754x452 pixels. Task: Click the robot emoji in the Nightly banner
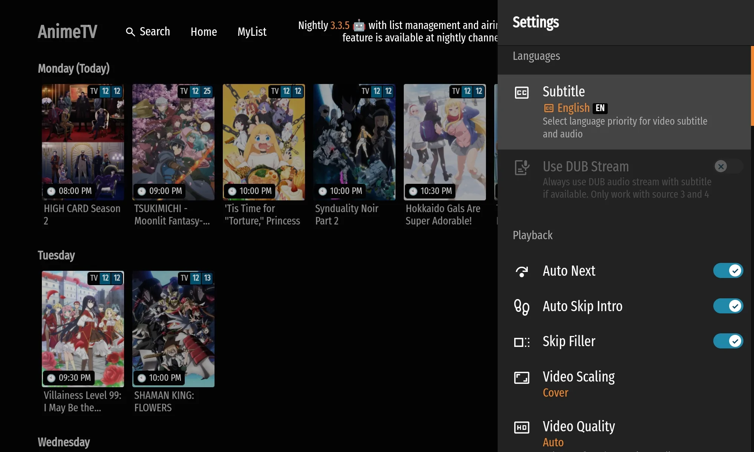point(359,26)
